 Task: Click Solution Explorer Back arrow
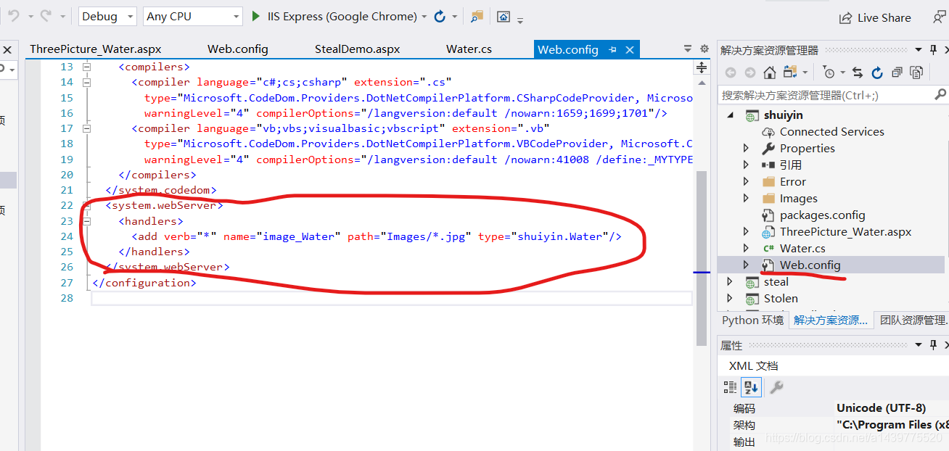point(731,73)
